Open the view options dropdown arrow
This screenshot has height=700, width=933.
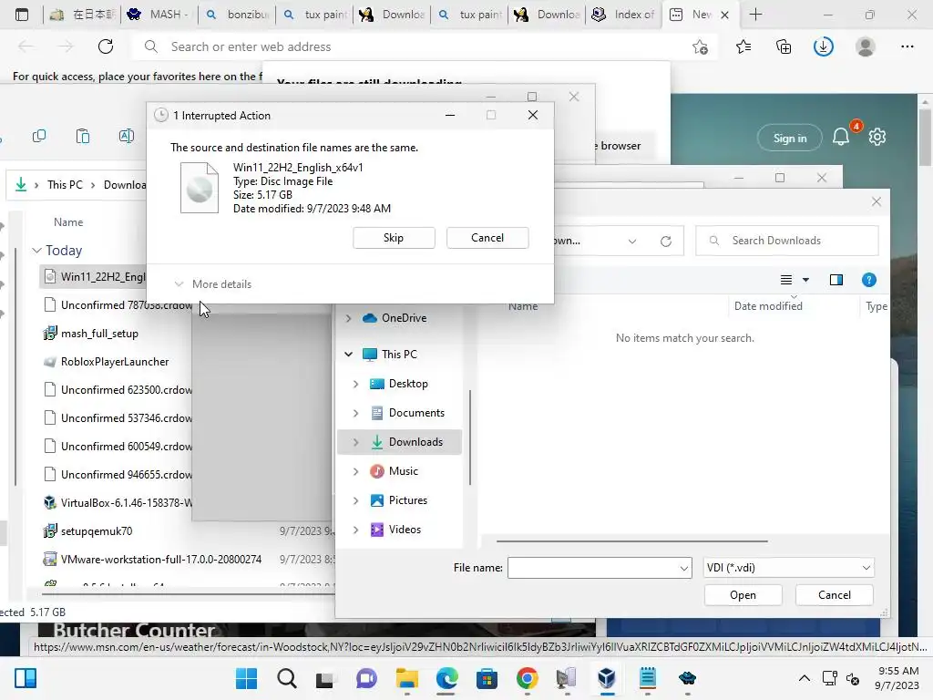[805, 280]
